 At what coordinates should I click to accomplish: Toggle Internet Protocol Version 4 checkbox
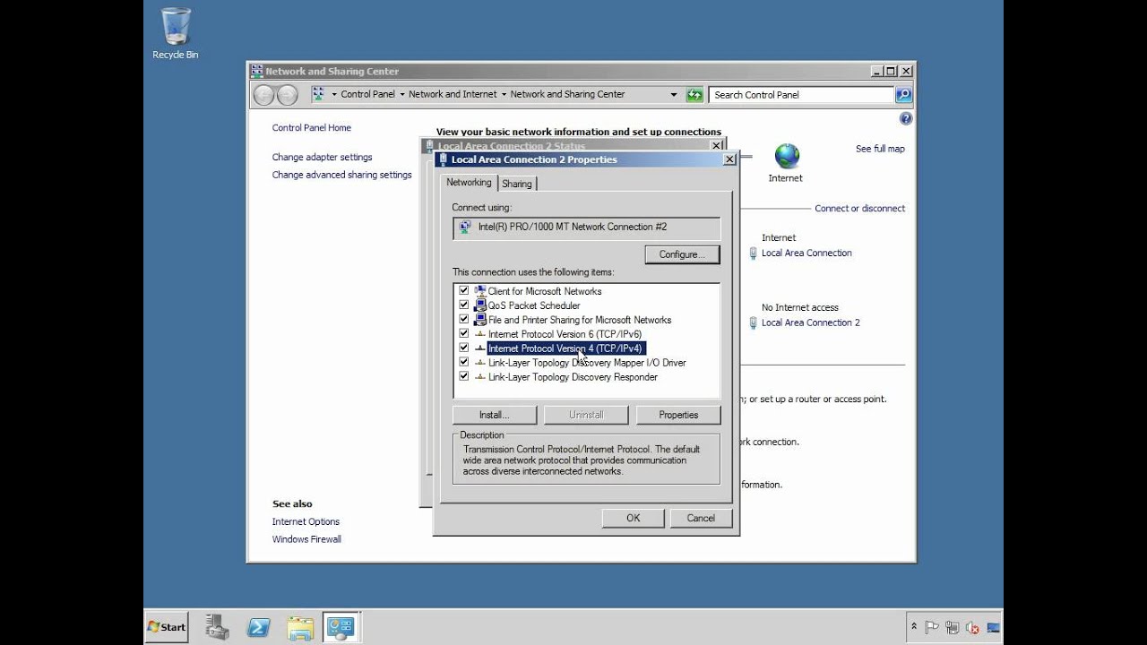464,348
